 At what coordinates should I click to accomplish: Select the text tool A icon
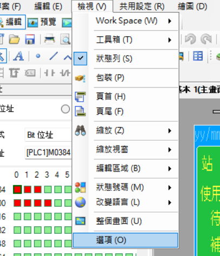[18, 56]
